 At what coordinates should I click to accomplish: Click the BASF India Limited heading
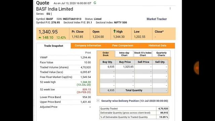coord(54,9)
